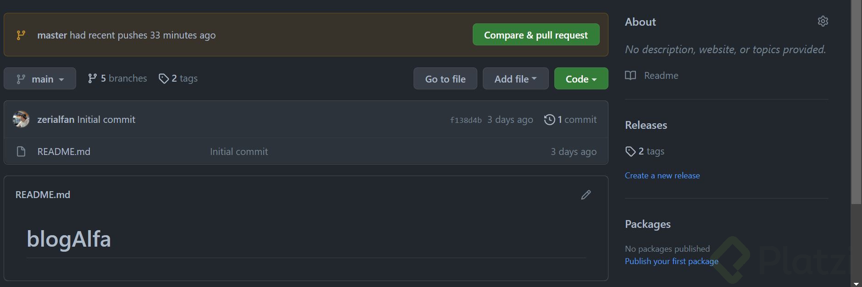
Task: Click the tag icon under Releases
Action: 630,151
